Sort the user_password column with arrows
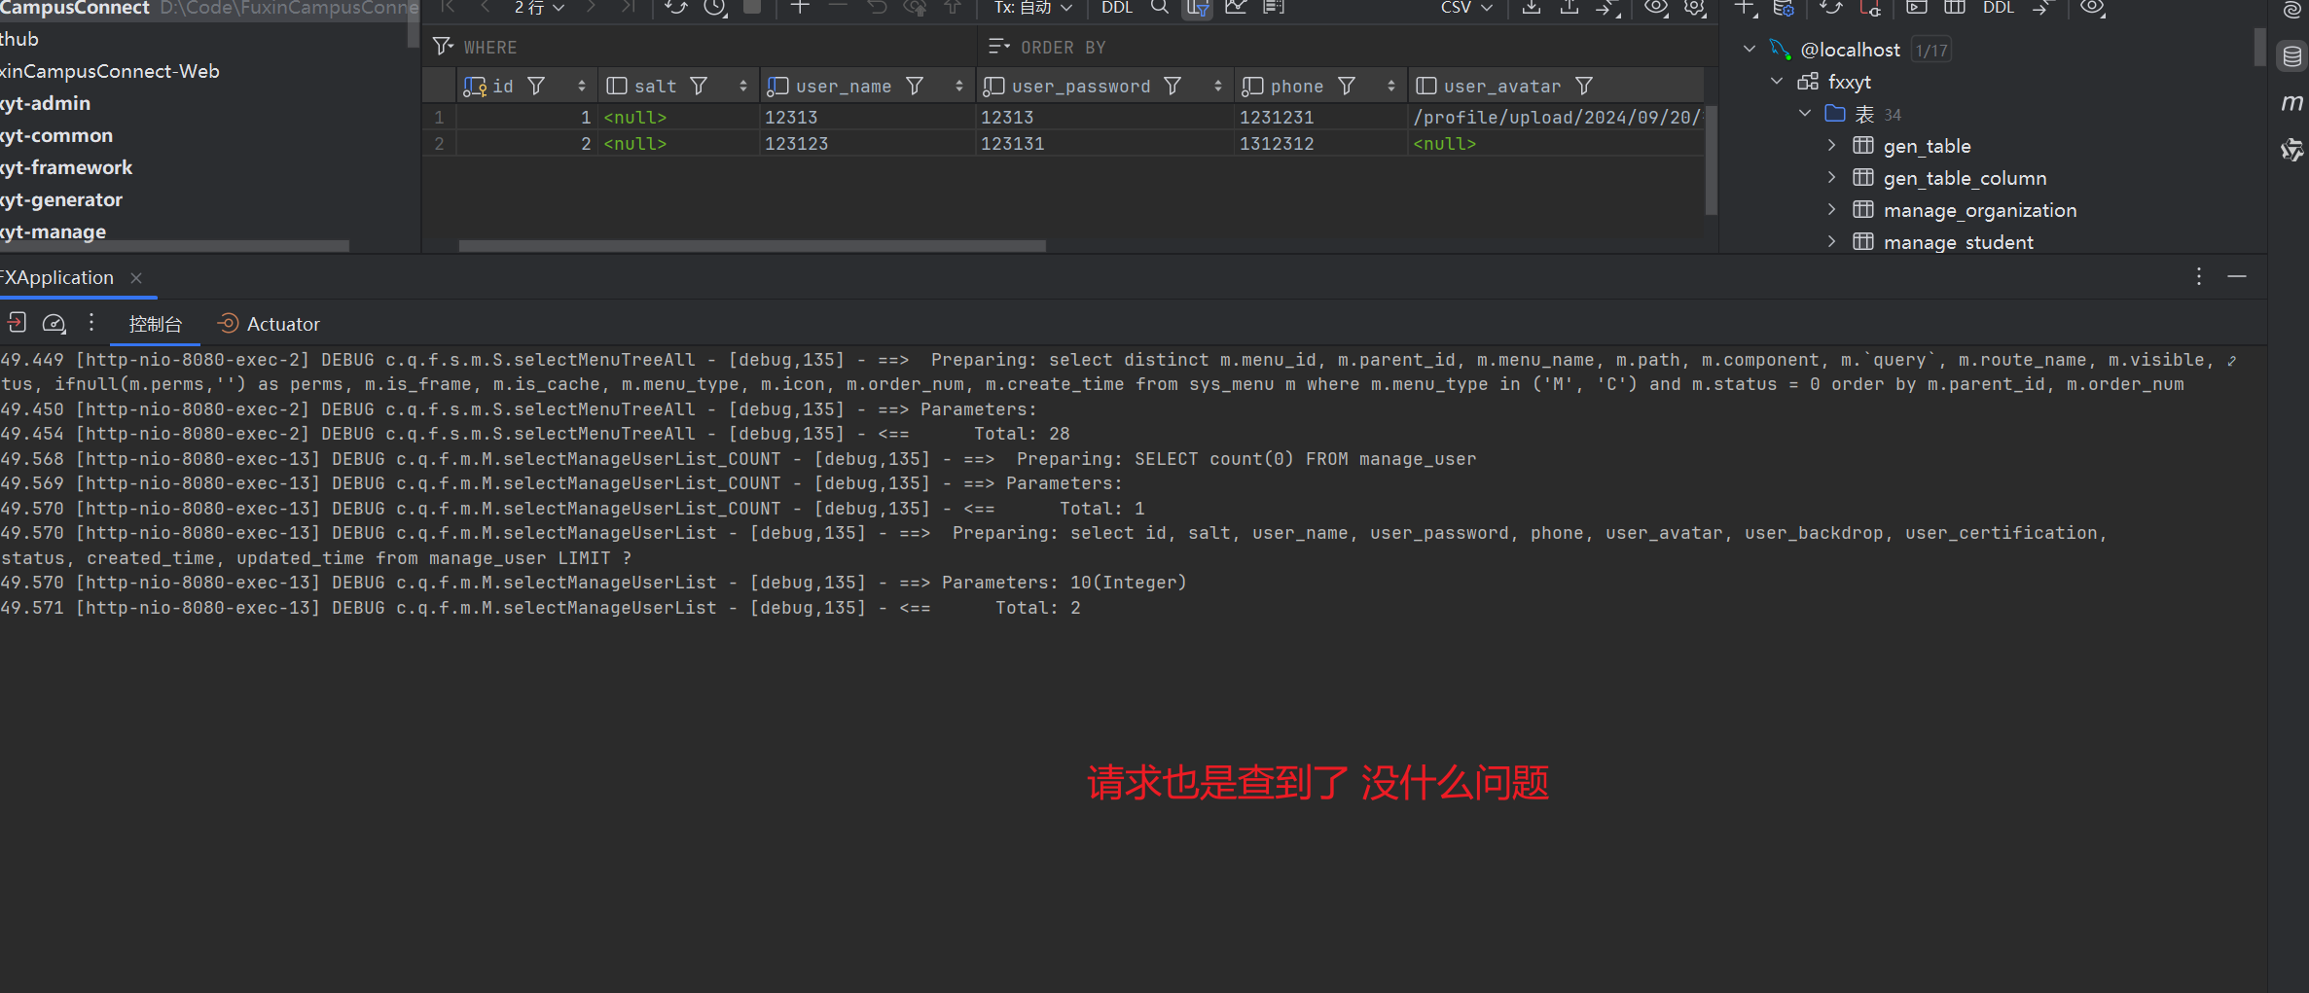 pos(1218,87)
